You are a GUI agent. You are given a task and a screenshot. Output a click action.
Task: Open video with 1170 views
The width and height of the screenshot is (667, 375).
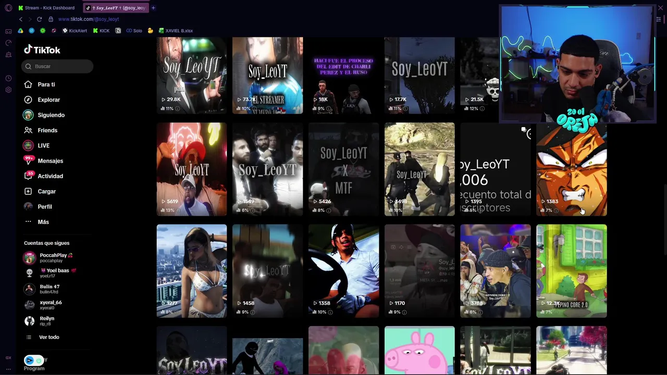[419, 271]
